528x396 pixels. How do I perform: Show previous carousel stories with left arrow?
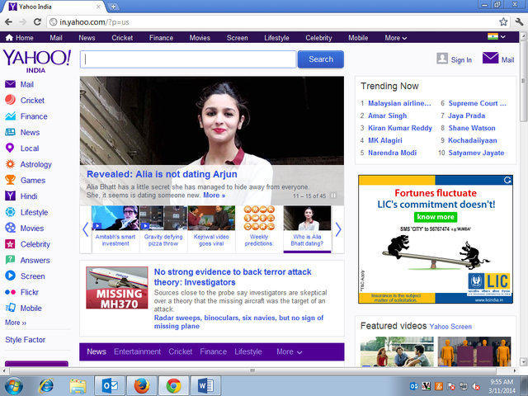(86, 229)
